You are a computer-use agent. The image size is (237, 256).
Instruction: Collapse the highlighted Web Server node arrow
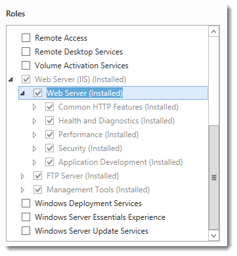[22, 93]
